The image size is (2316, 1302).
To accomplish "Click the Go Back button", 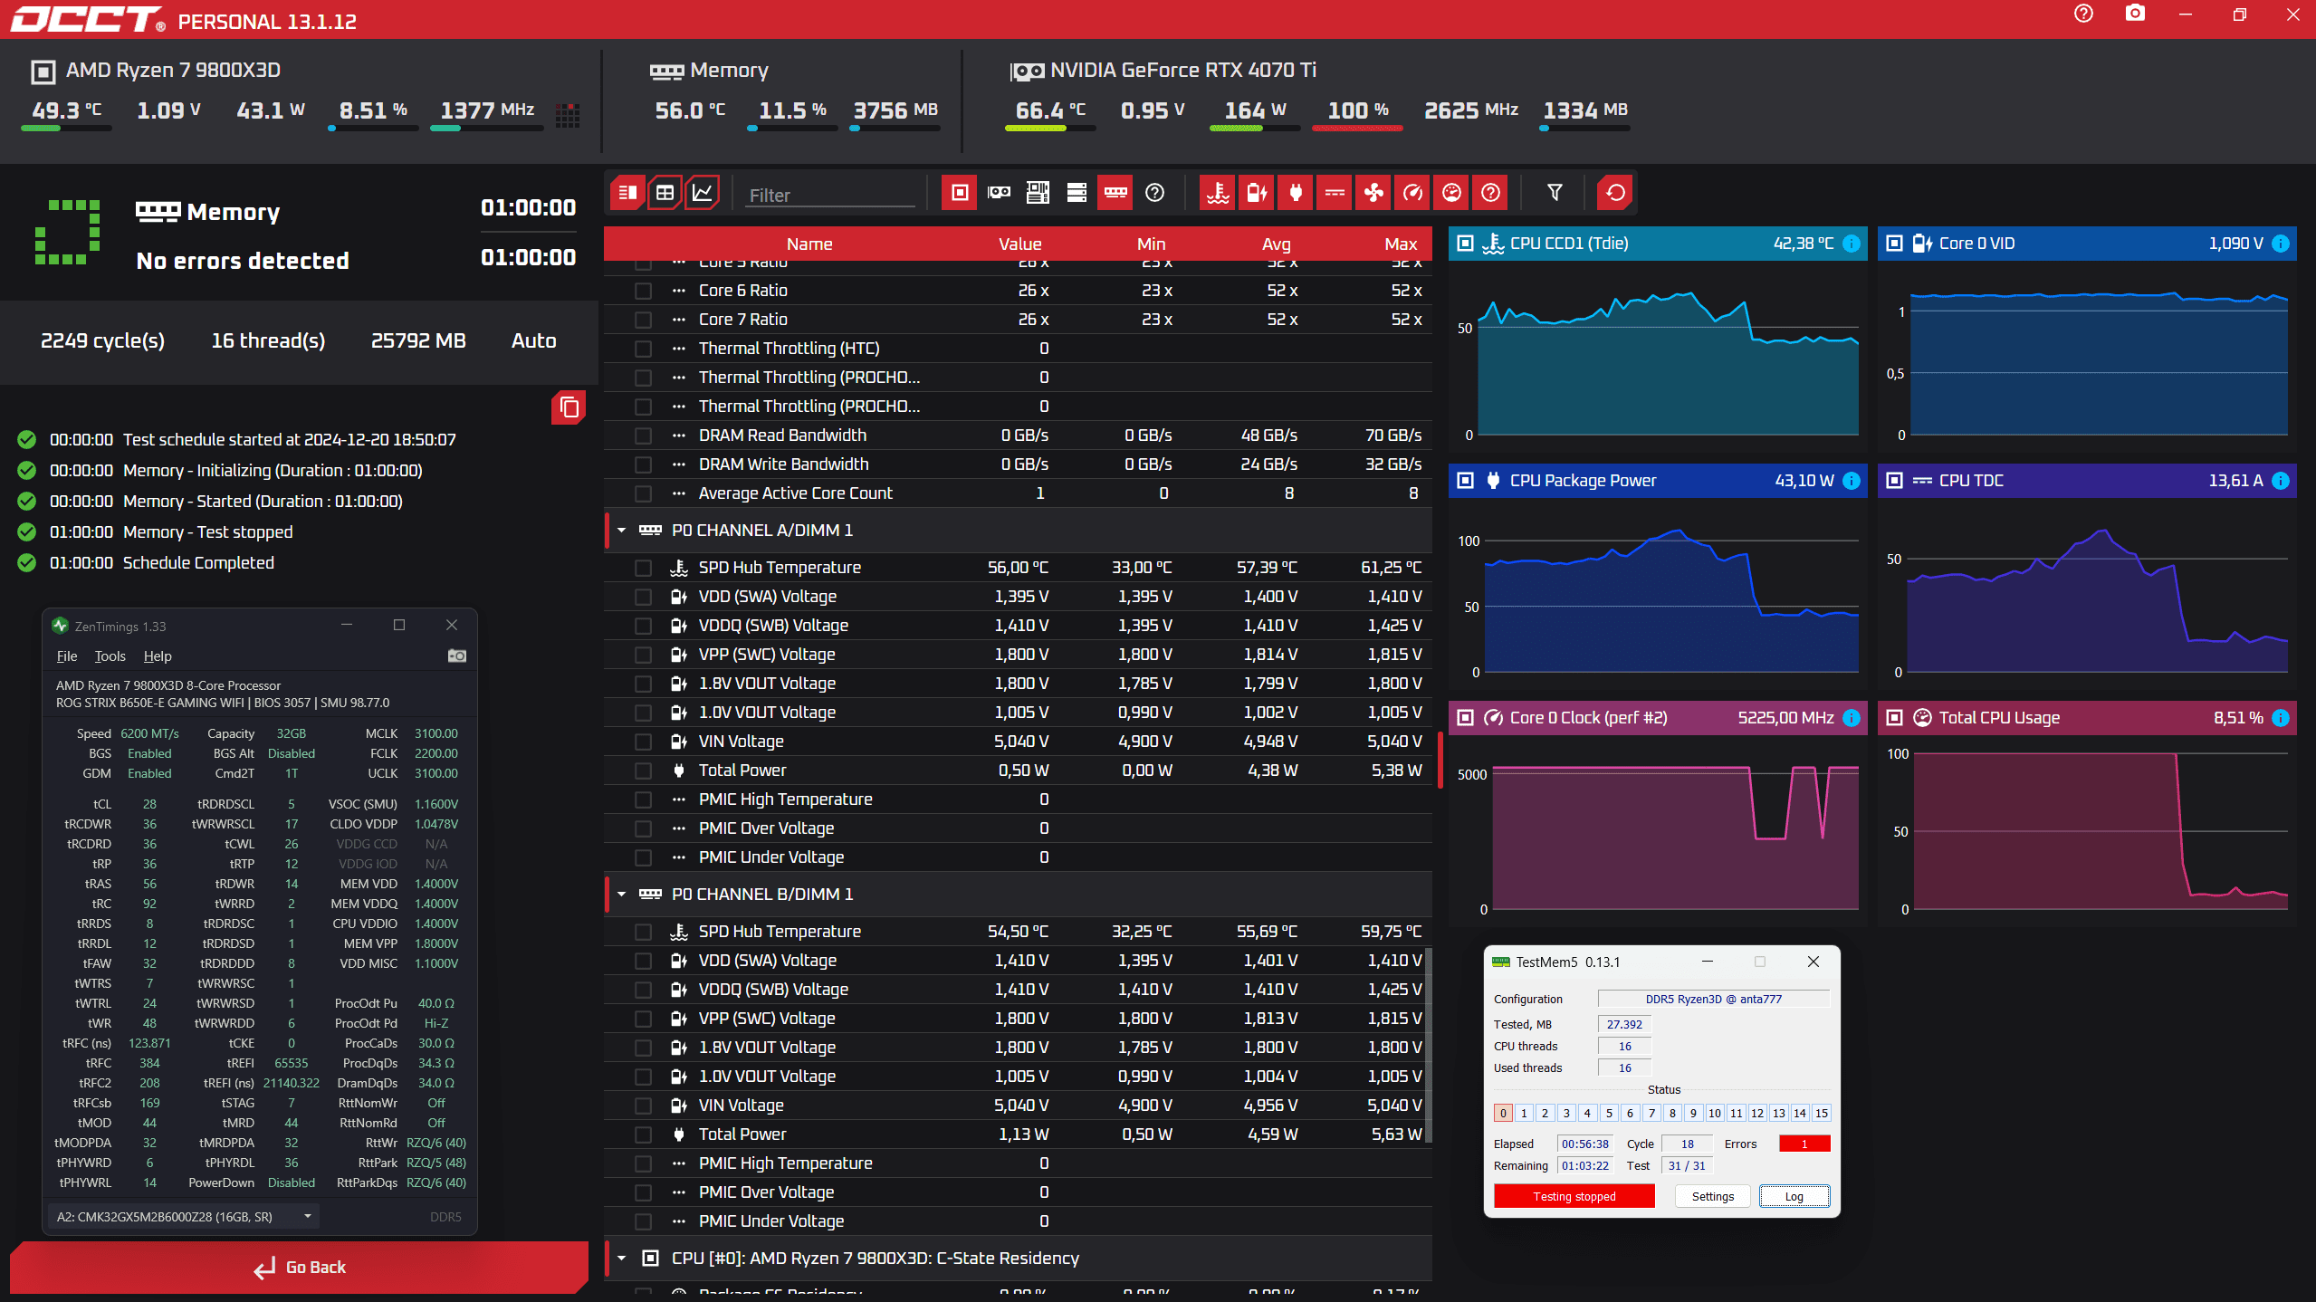I will (300, 1268).
